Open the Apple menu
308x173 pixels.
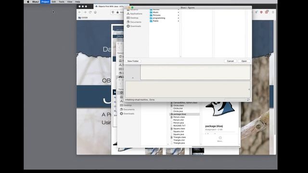tap(28, 2)
